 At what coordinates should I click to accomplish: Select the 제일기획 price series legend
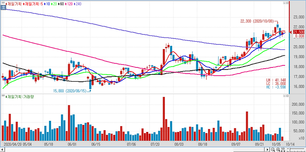tap(13, 4)
